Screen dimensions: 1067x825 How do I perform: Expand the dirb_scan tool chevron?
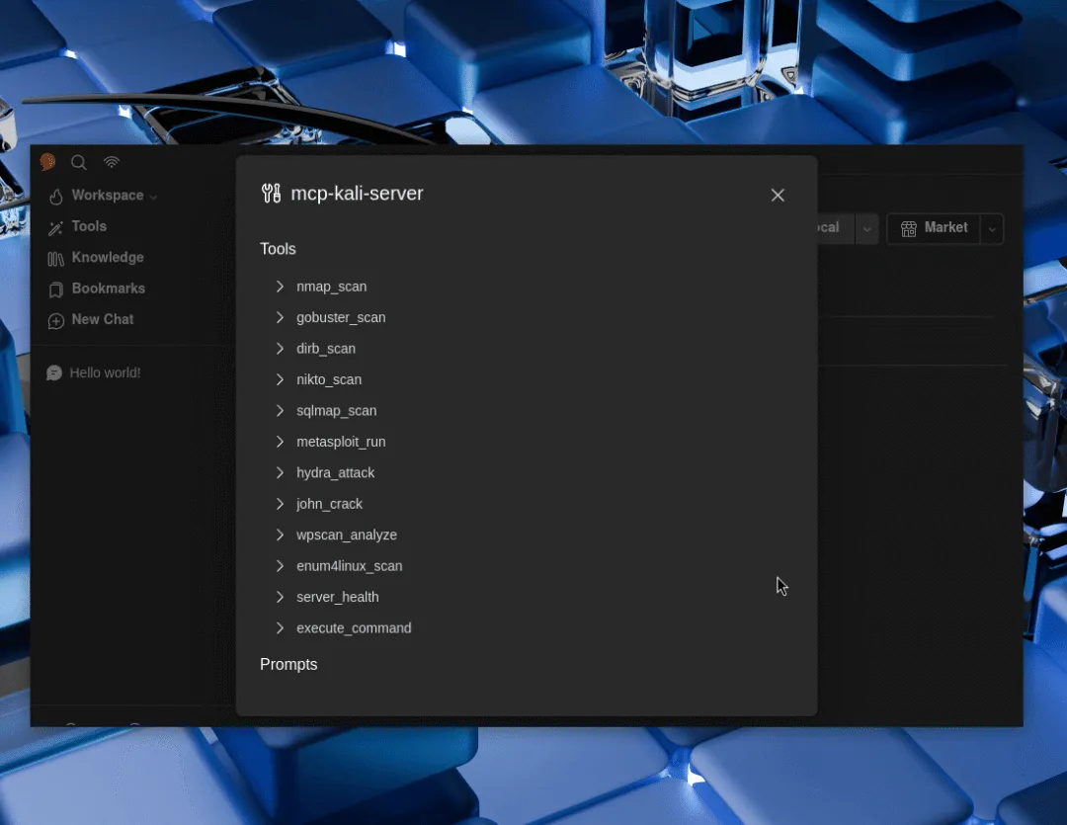click(280, 349)
